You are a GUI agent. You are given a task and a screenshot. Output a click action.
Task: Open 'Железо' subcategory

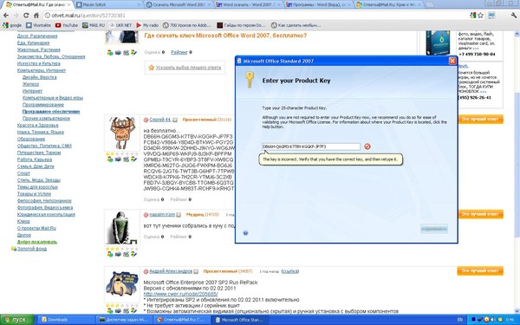[30, 84]
